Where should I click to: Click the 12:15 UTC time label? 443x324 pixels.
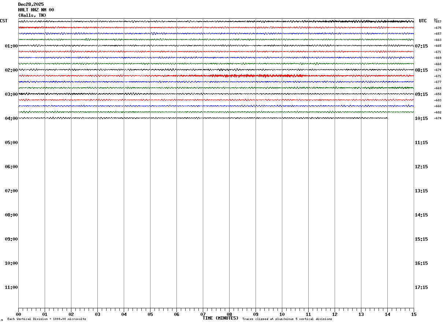[x=421, y=167]
